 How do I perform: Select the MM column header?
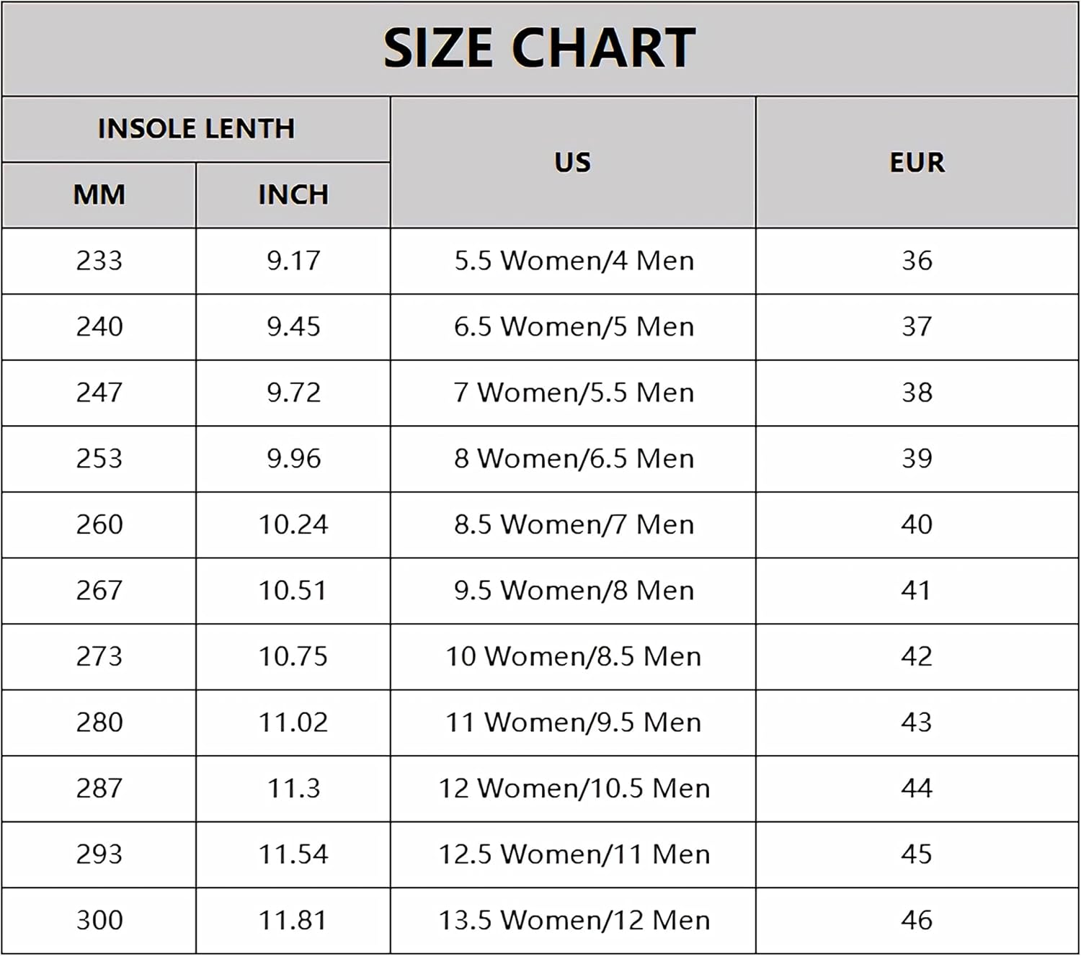pos(99,195)
